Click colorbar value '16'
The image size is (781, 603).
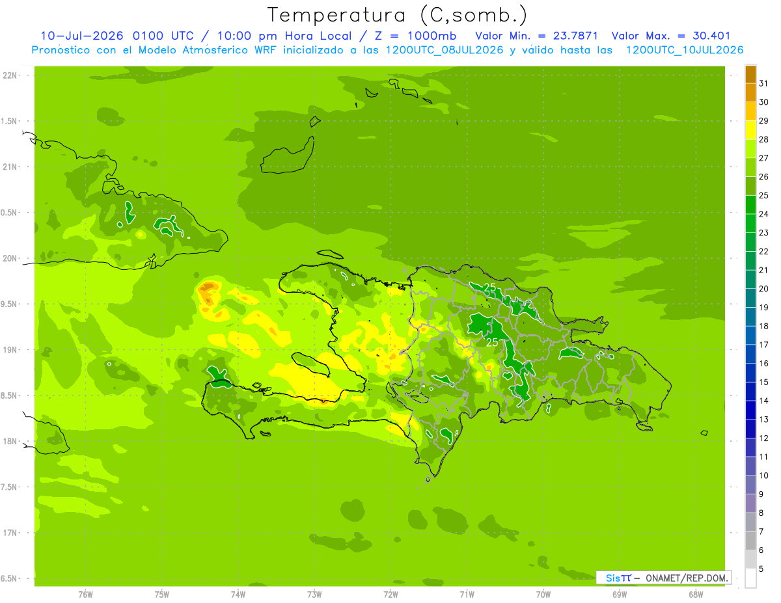(x=764, y=364)
